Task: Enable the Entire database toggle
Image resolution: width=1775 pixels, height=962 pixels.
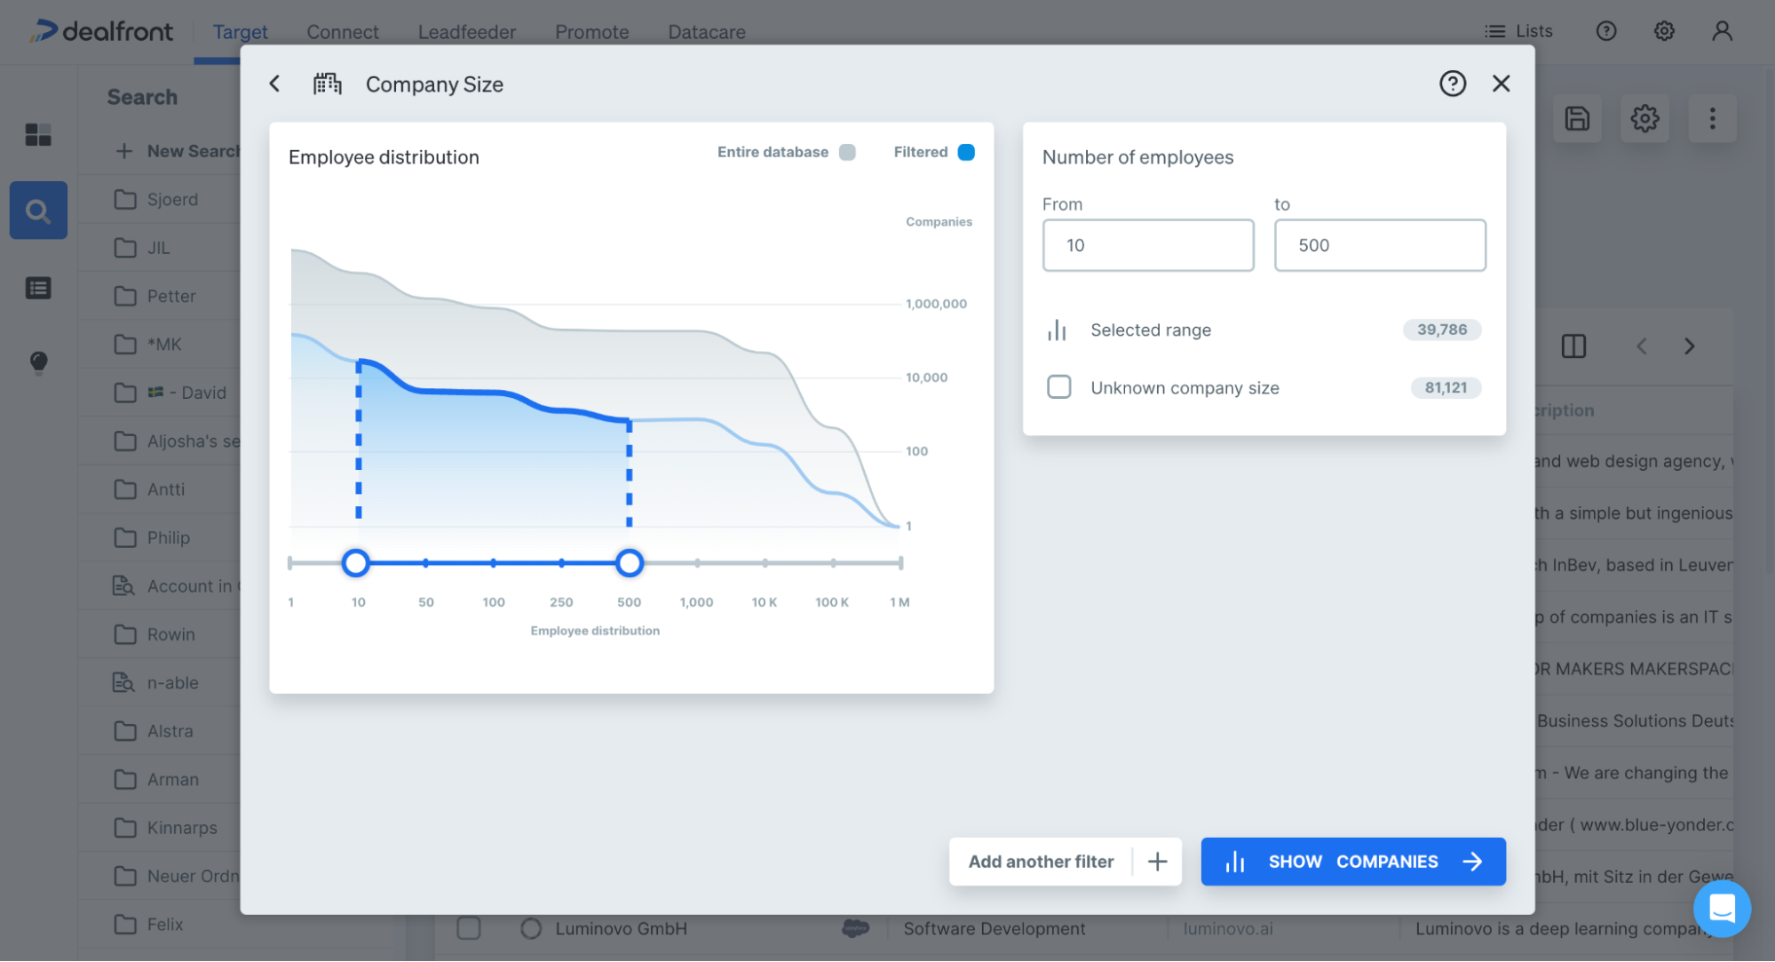Action: [x=847, y=152]
